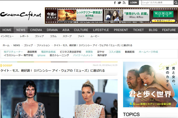Viewport: 178px width, 118px height.
Task: Click the GOSSIP category label
Action: (x=7, y=65)
